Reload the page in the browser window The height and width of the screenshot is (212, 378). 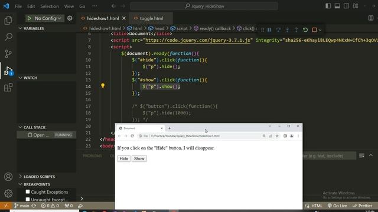click(132, 136)
